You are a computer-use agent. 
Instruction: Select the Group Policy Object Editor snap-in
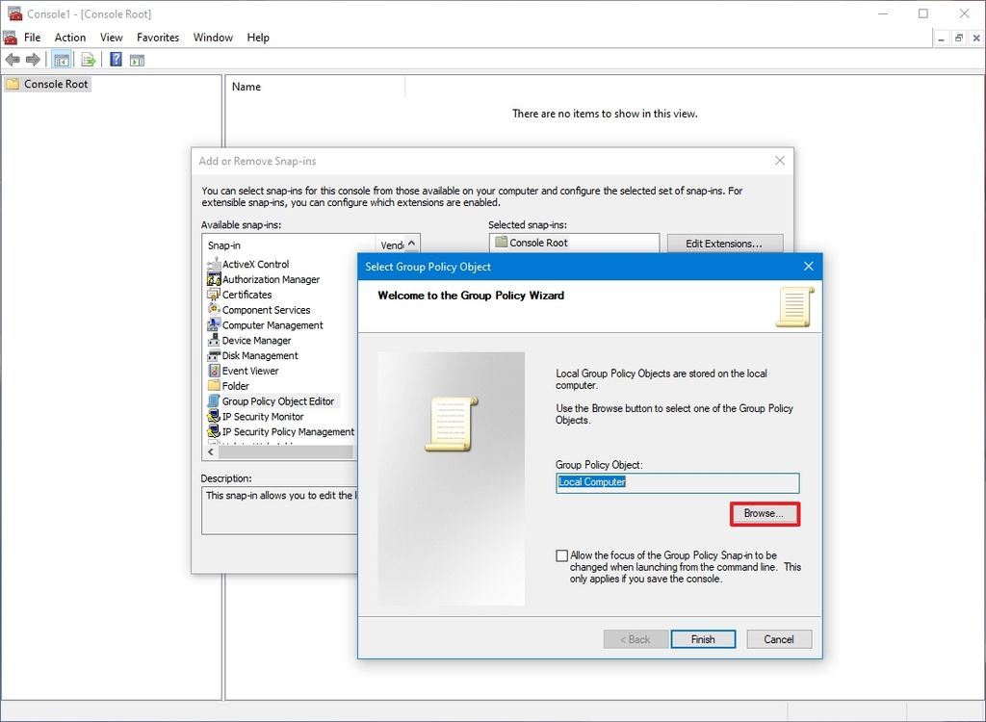277,400
